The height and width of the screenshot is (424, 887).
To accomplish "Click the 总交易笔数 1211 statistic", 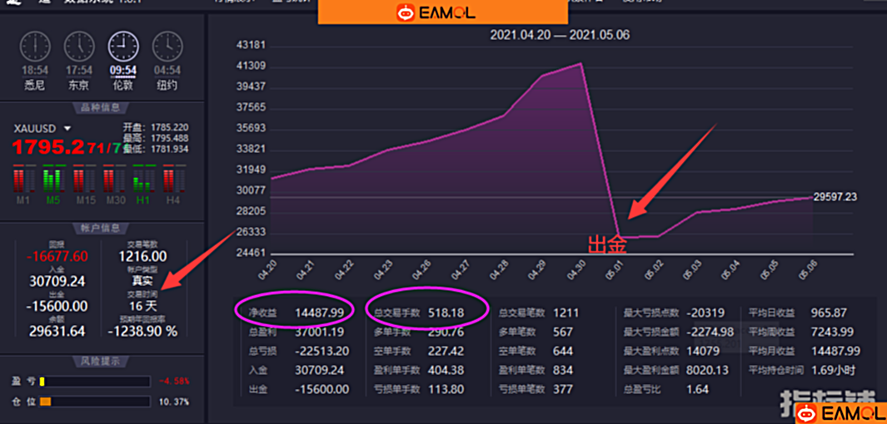I will coord(539,313).
